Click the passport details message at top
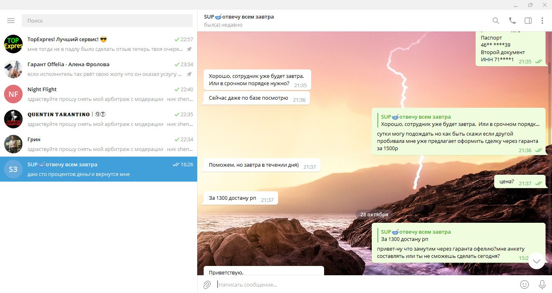The image size is (552, 293). (x=511, y=48)
